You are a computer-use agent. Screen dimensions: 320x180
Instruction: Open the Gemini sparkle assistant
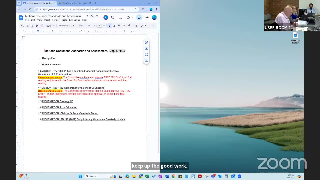tap(147, 17)
